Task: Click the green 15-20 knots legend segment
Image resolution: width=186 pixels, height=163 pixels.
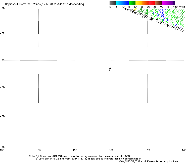Action: pos(132,3)
